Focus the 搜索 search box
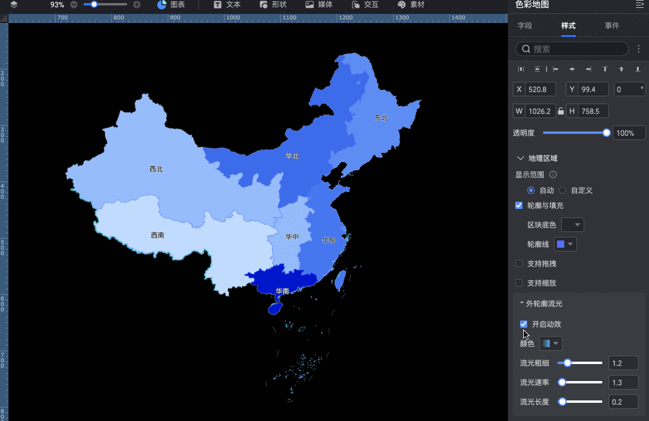 tap(572, 49)
